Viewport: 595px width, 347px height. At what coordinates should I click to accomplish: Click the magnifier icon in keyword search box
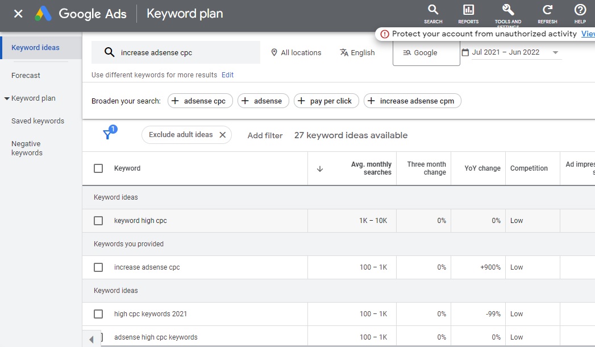[x=109, y=52]
